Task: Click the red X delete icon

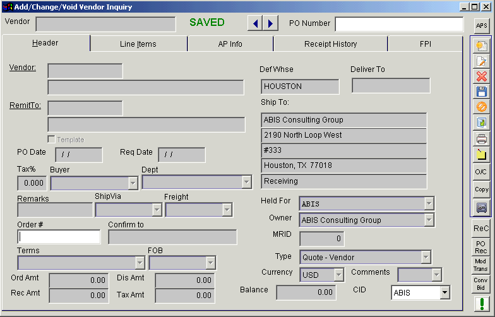Action: [481, 76]
